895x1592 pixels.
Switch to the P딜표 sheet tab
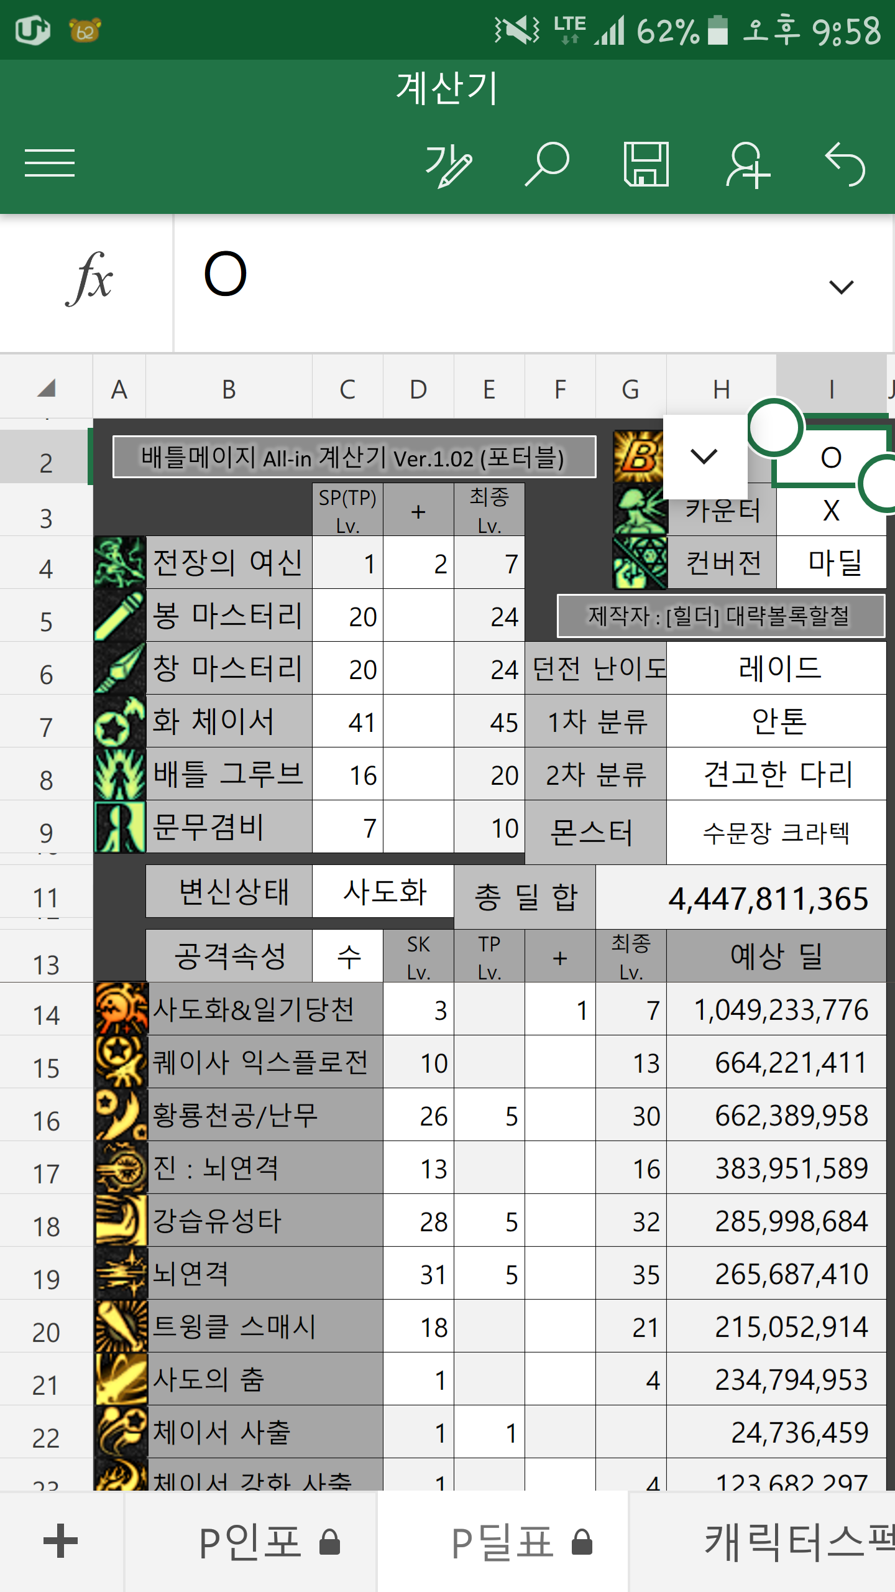coord(503,1542)
